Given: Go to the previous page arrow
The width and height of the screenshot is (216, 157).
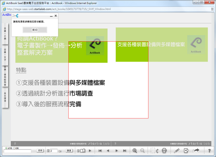Looking at the screenshot, I should pos(108,151).
